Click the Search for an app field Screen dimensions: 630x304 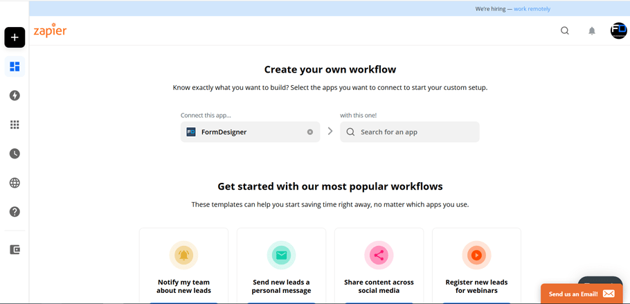click(x=410, y=132)
